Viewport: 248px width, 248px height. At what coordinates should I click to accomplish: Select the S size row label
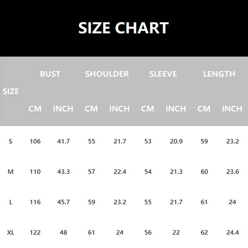[11, 141]
